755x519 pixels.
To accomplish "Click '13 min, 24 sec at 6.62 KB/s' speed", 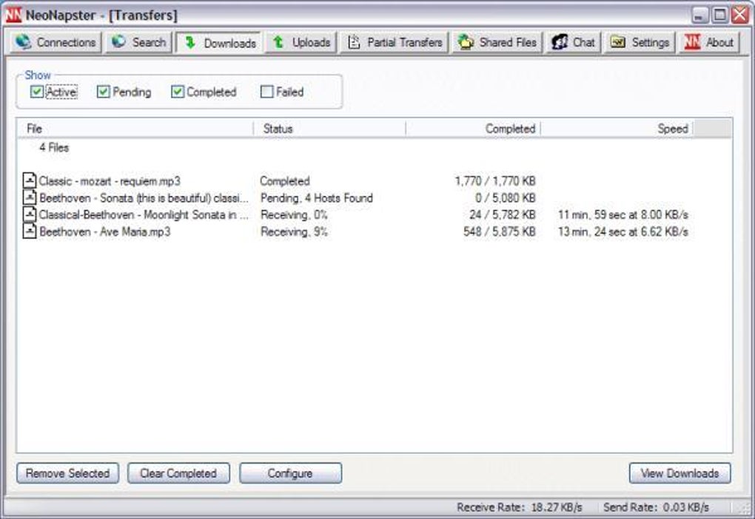I will (623, 231).
